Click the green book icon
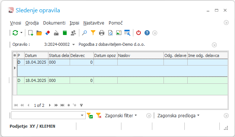This screenshot has height=137, width=235. click(x=65, y=33)
